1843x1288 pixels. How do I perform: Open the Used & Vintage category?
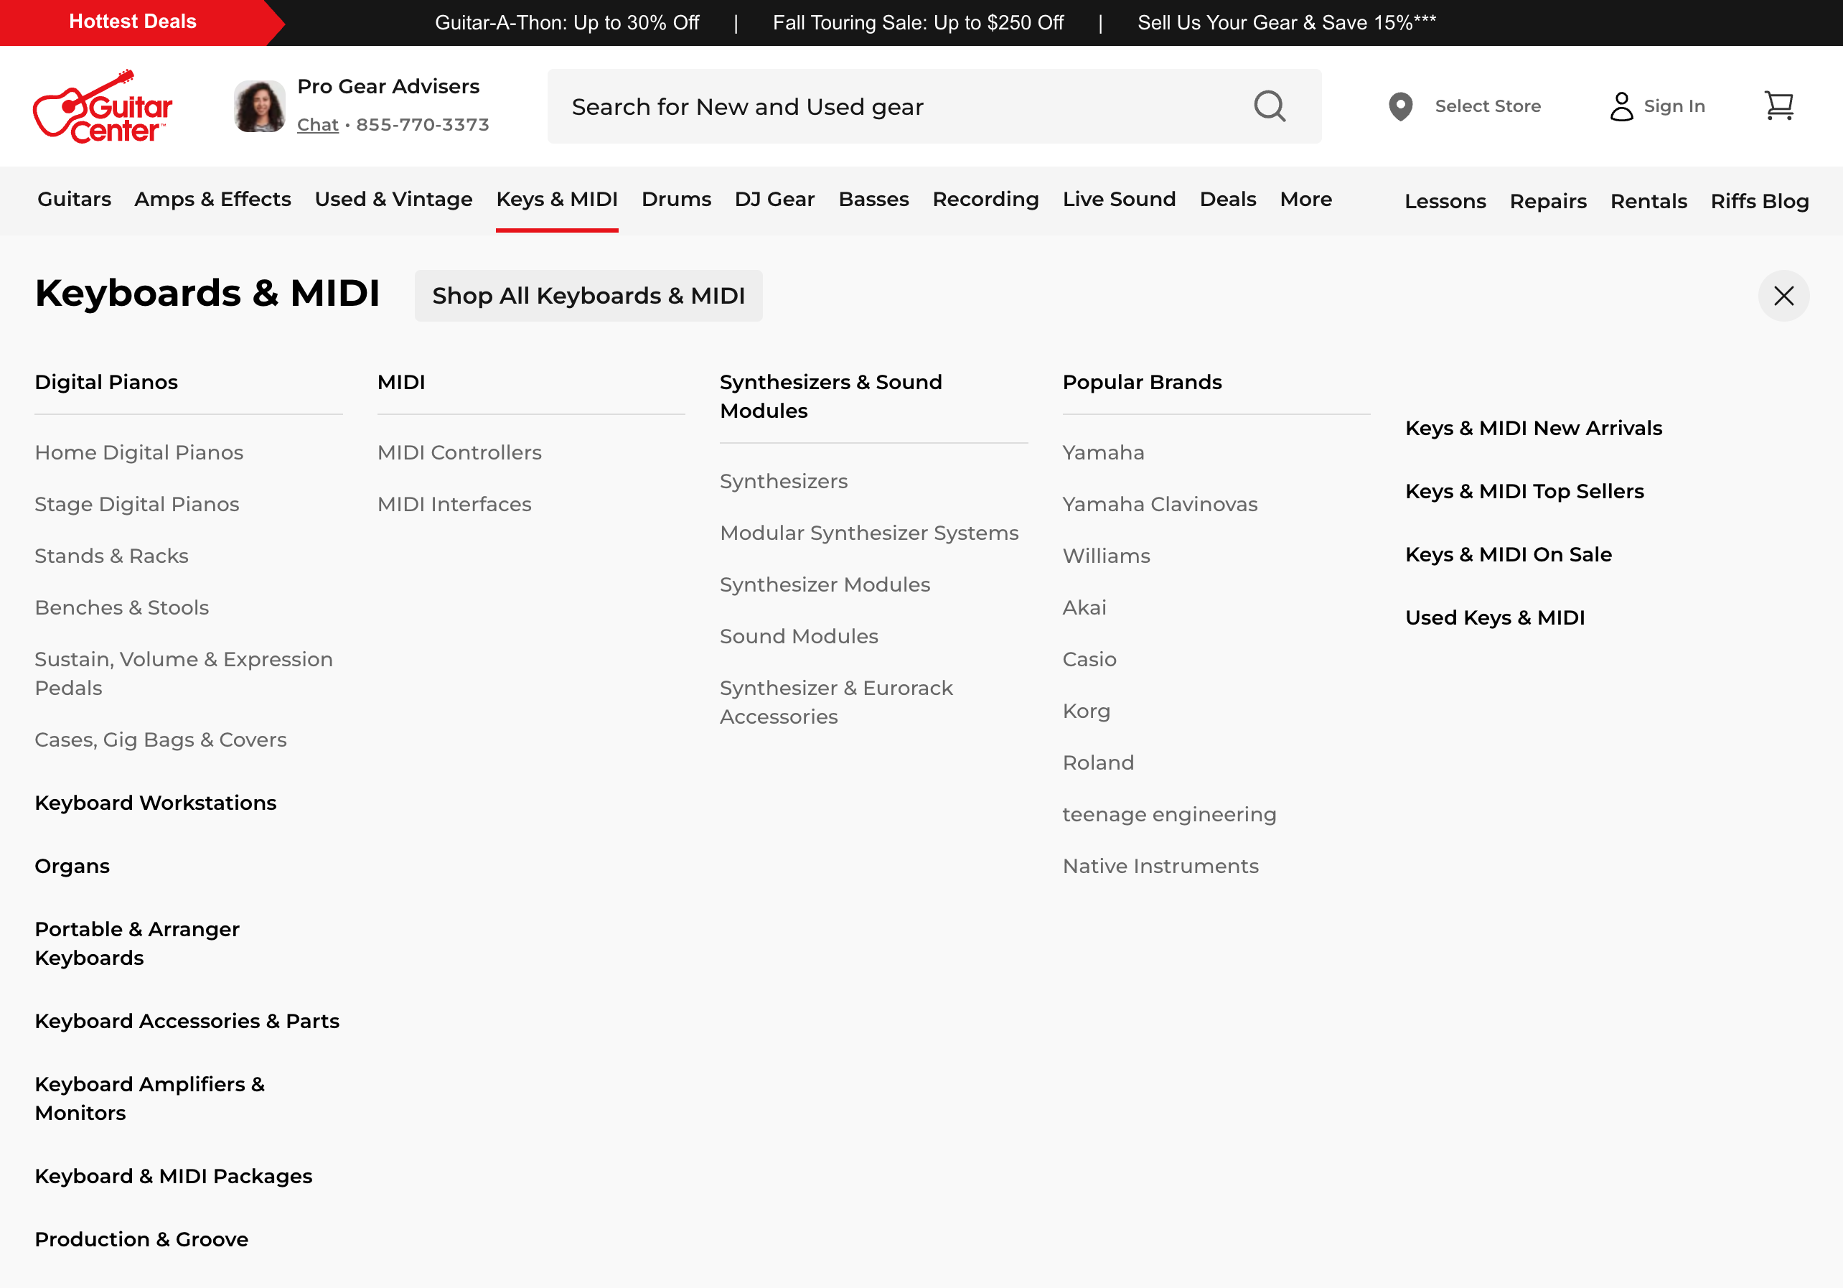pos(393,199)
